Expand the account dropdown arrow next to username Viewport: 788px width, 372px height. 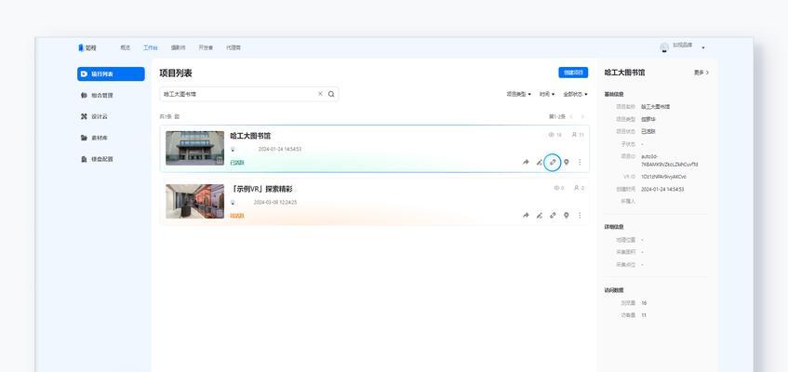[x=703, y=47]
